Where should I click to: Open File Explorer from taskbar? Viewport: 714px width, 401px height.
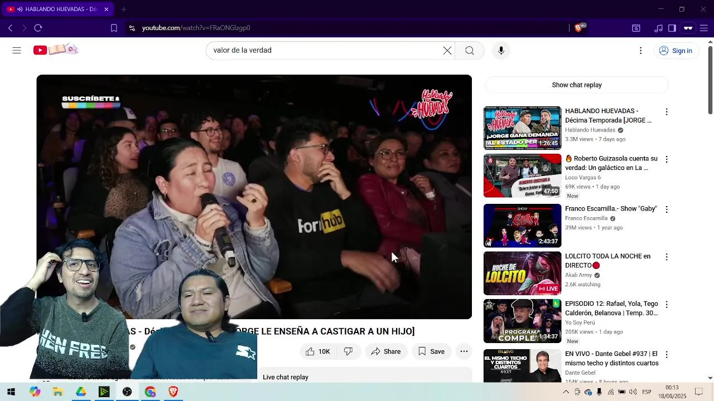[x=57, y=392]
